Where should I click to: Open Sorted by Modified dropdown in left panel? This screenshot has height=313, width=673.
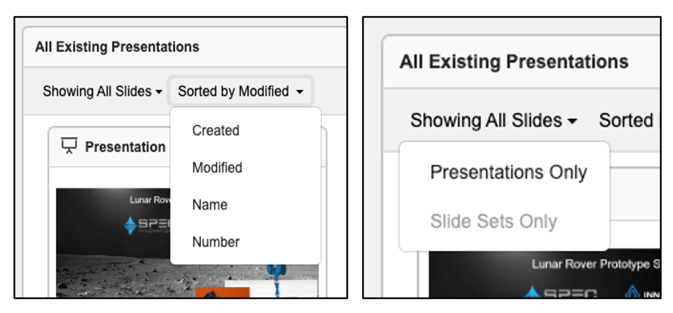pyautogui.click(x=240, y=92)
